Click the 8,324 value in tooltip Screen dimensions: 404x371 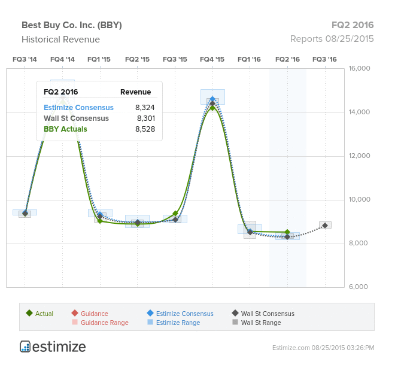click(145, 108)
